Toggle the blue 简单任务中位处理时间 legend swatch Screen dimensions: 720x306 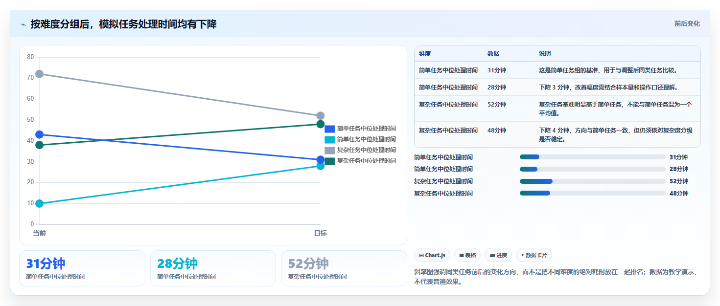(x=330, y=129)
